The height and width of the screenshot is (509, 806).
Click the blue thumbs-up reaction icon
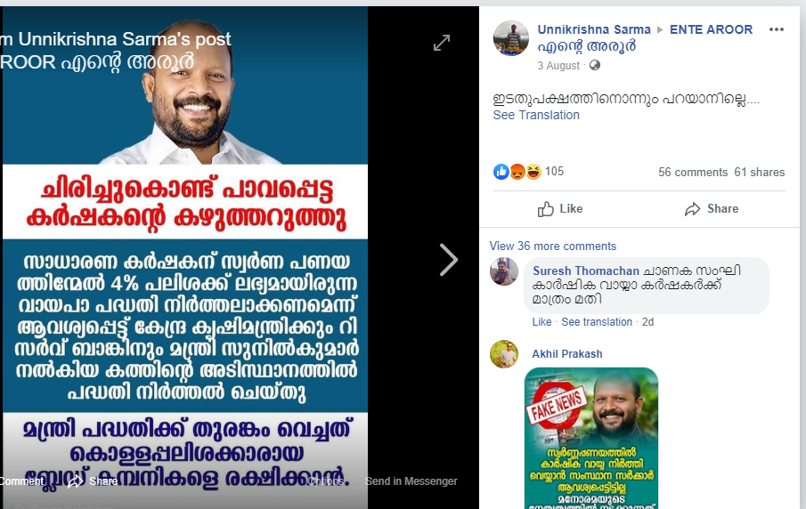tap(501, 172)
